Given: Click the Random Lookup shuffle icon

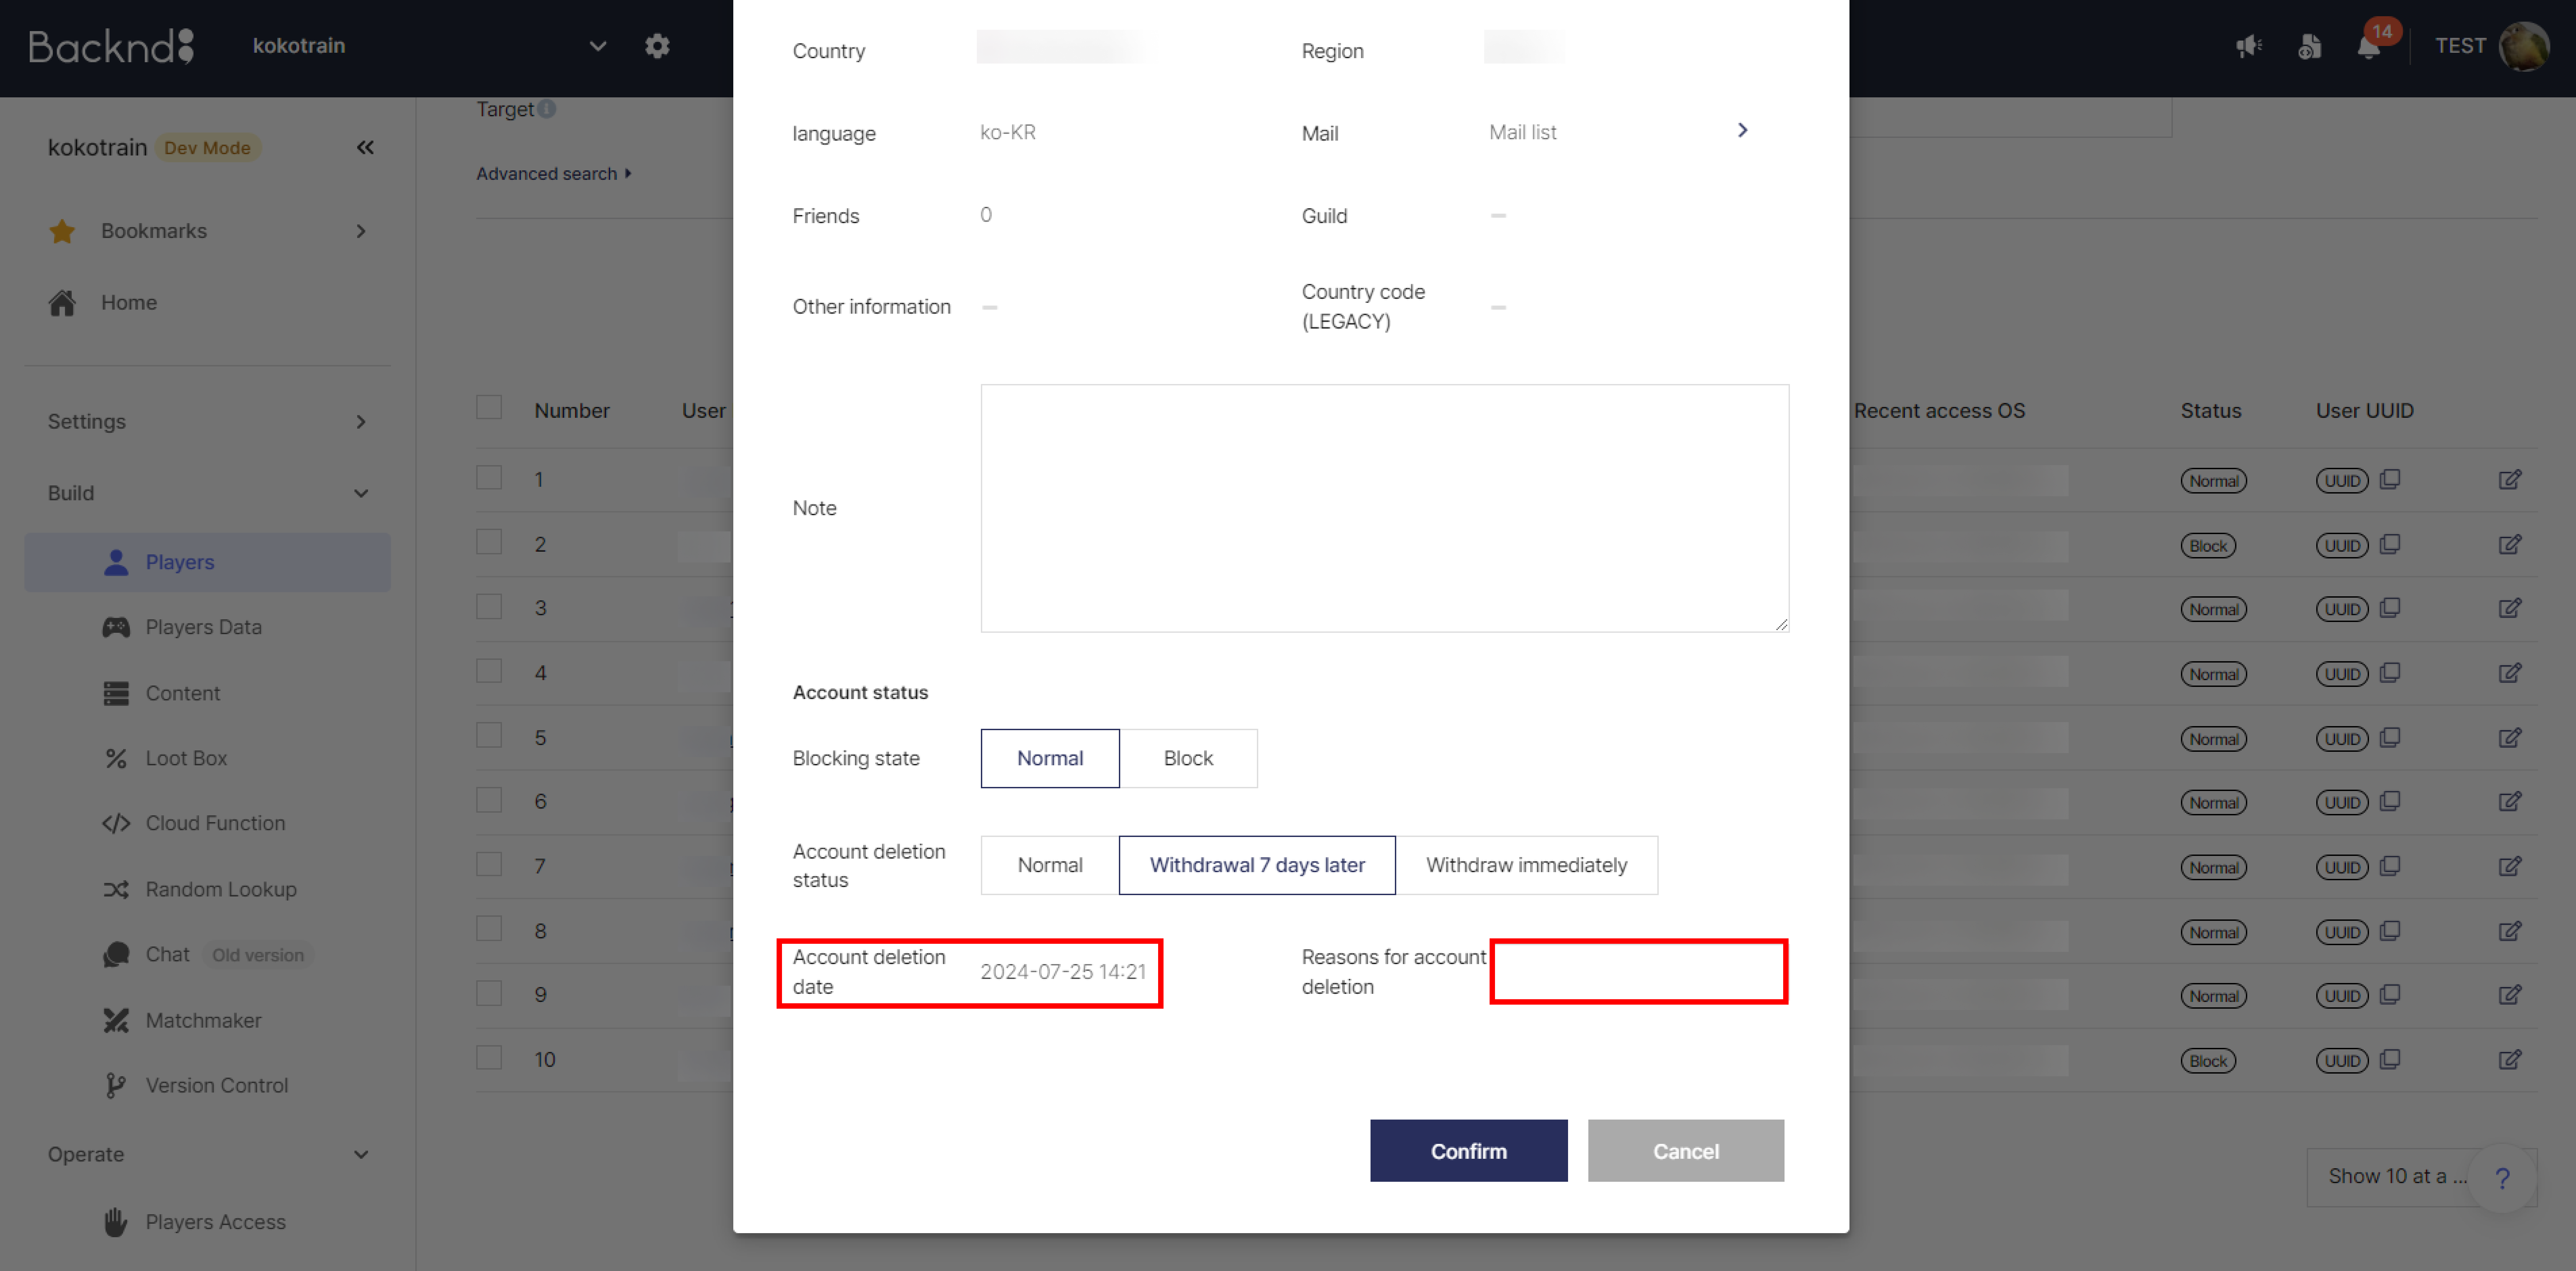Looking at the screenshot, I should (116, 889).
